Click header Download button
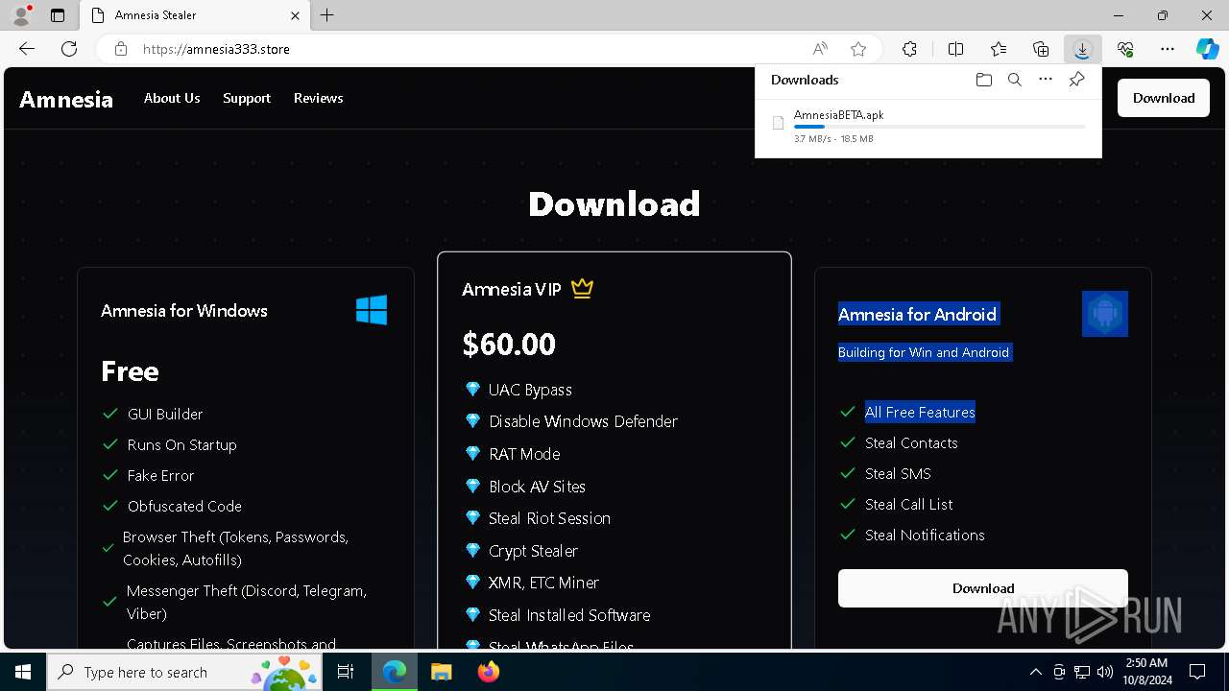The width and height of the screenshot is (1229, 691). coord(1164,98)
